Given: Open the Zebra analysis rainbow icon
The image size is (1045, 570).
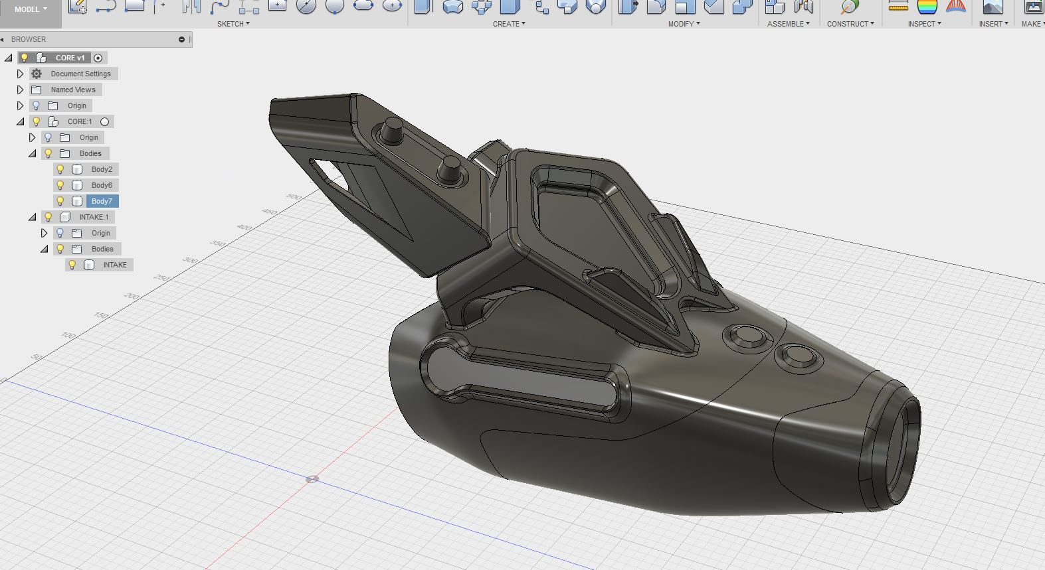Looking at the screenshot, I should coord(927,7).
